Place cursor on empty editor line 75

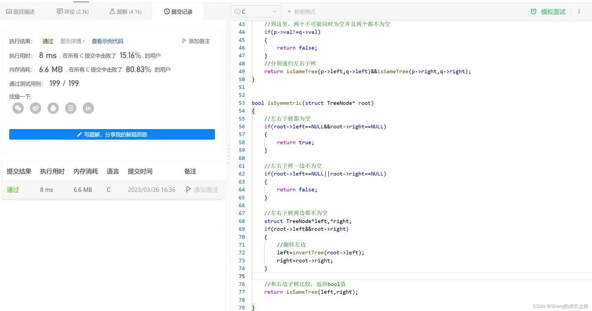(422, 276)
